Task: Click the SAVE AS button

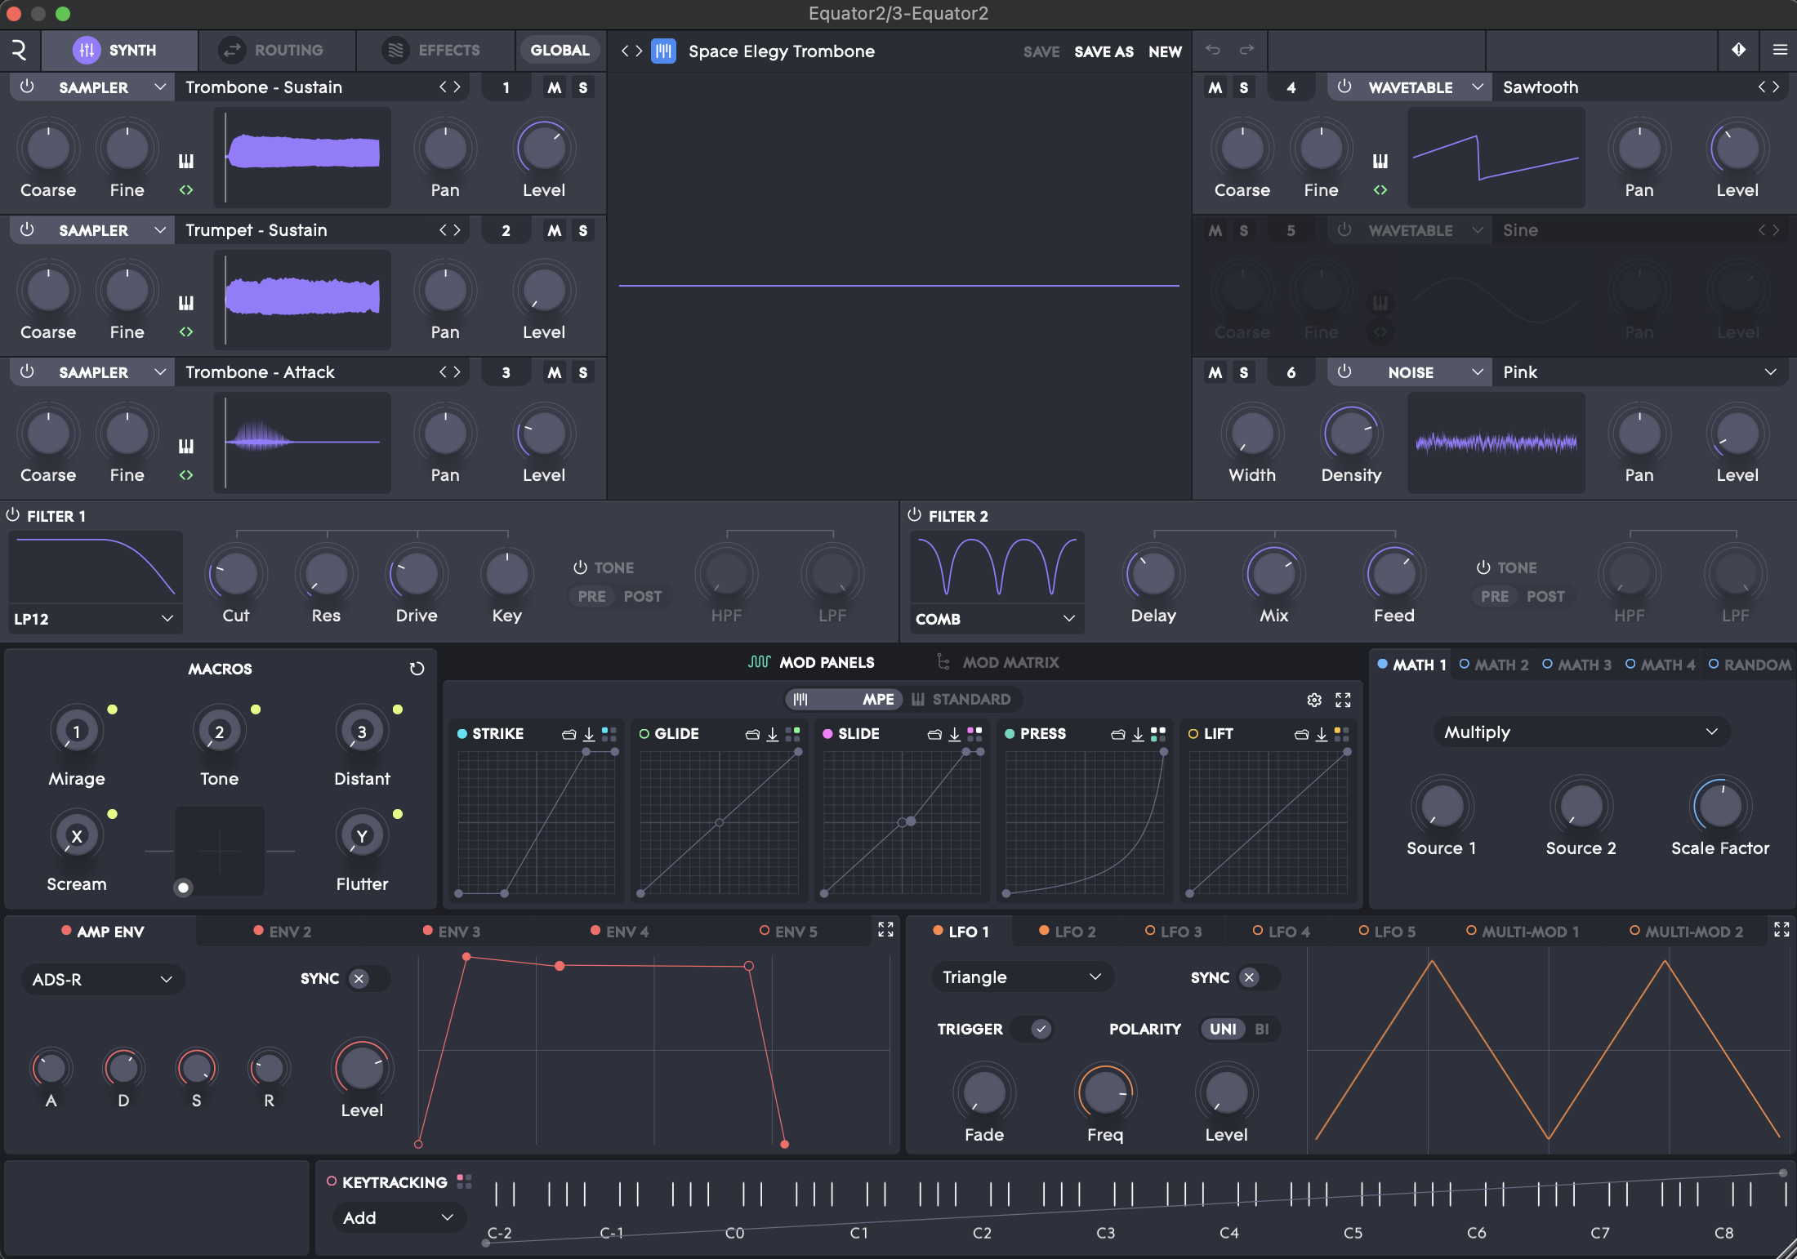Action: point(1104,51)
